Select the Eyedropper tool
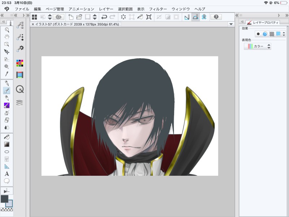 [x=7, y=74]
